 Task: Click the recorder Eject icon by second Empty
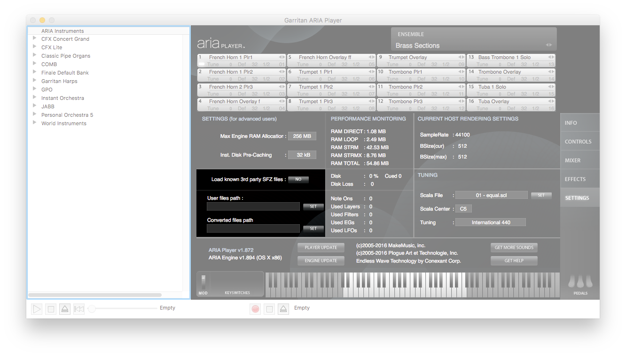[283, 309]
